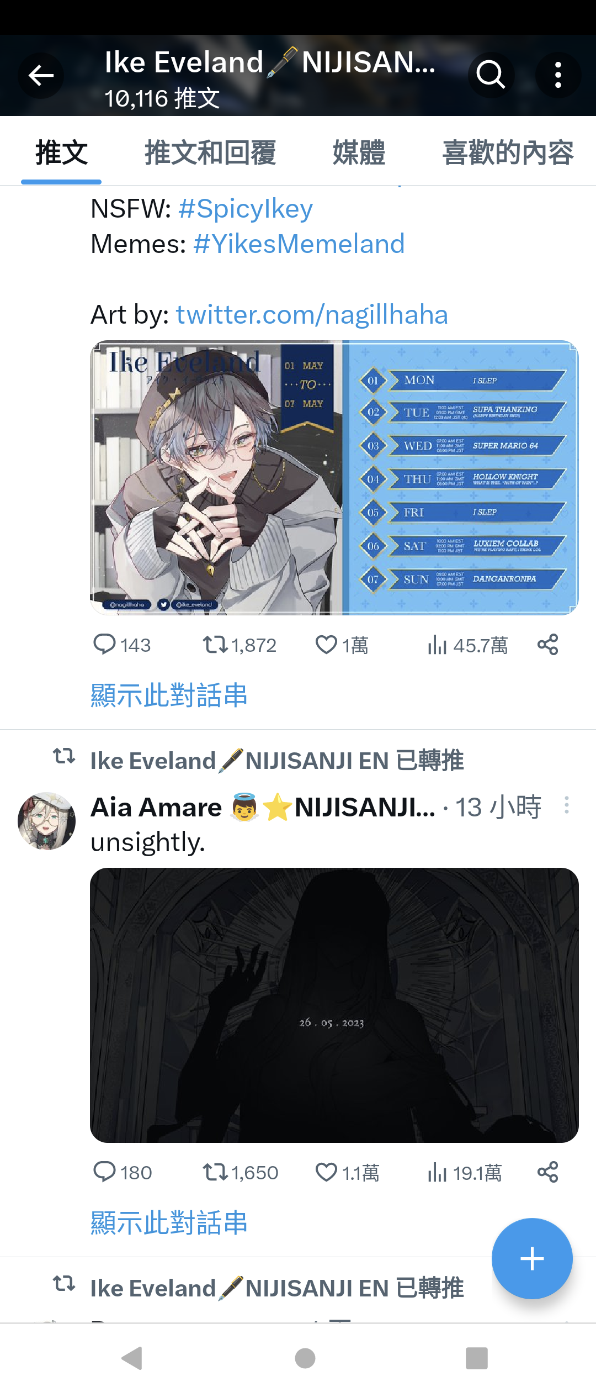Switch to the 推文和回覆 tab

(x=210, y=152)
